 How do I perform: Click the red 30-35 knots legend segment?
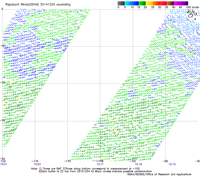pyautogui.click(x=163, y=3)
